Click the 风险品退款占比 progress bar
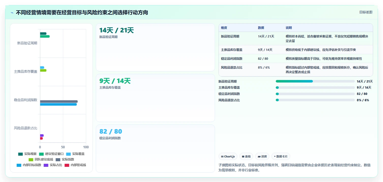 tap(315, 100)
